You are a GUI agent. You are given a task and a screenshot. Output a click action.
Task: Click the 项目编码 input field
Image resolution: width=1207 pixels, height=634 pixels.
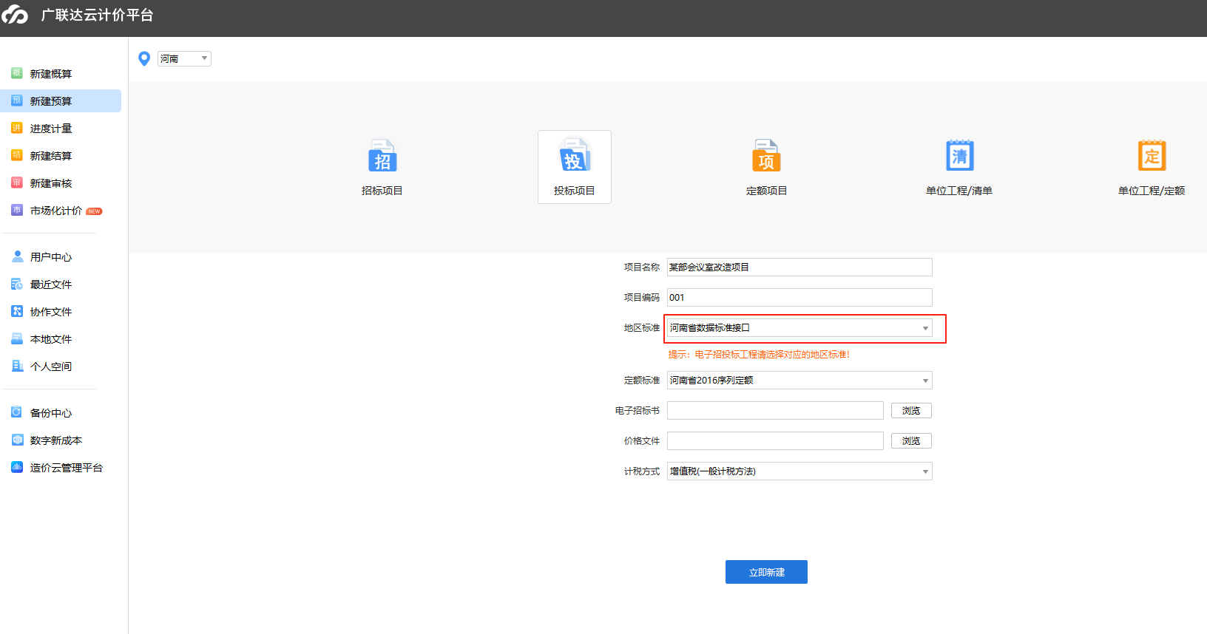click(799, 298)
